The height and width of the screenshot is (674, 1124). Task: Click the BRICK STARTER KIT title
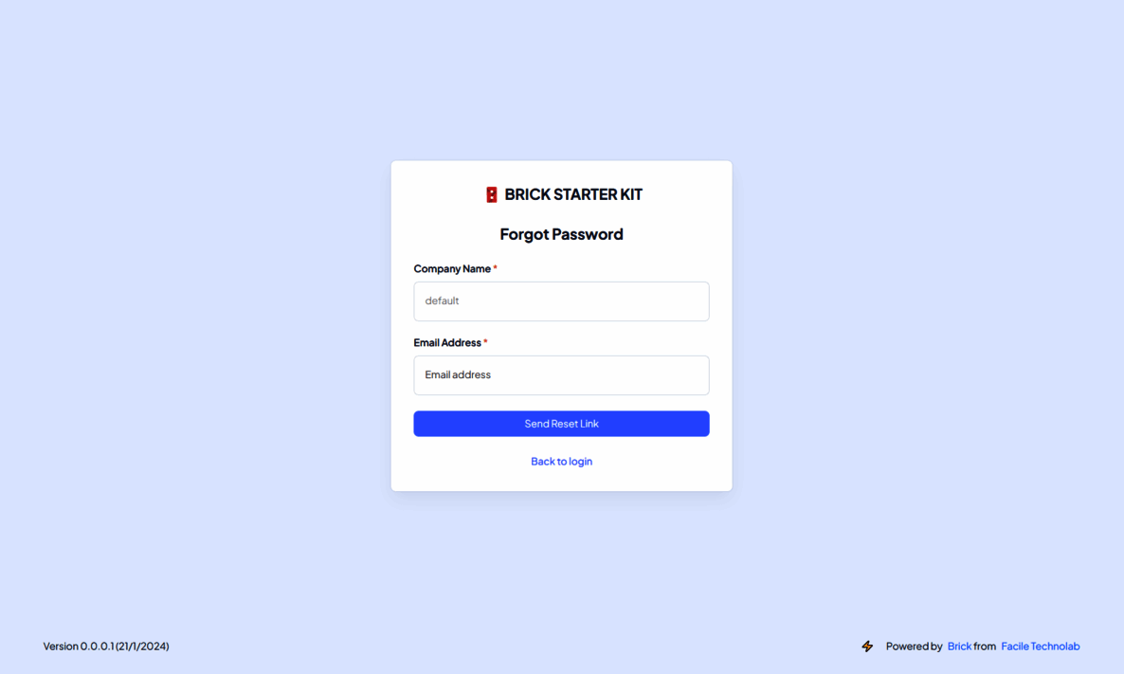point(573,194)
